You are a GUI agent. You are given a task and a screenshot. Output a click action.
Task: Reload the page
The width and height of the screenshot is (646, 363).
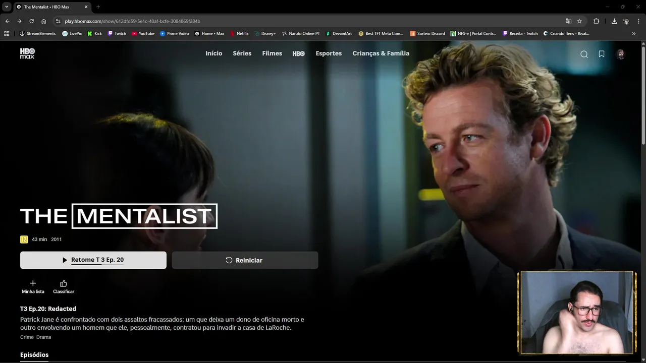[x=31, y=21]
